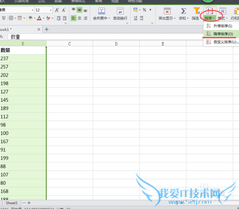
Task: Open the number format dialog launcher
Action: [x=152, y=23]
